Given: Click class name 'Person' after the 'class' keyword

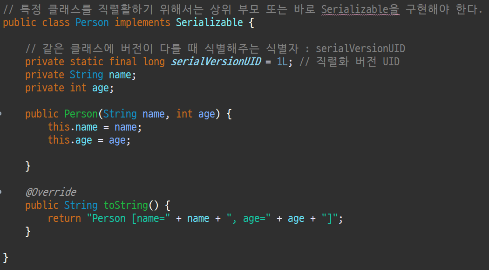Looking at the screenshot, I should coord(92,22).
